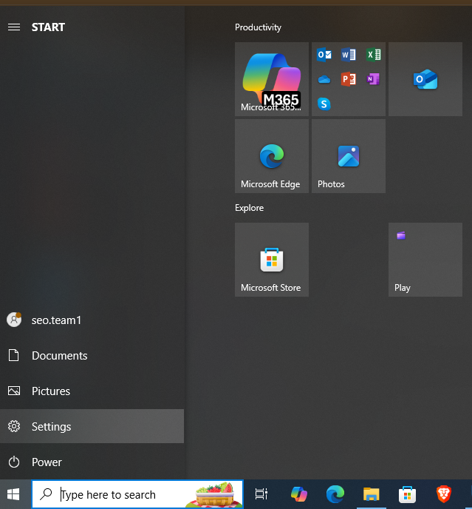Open the Microsoft Store tile

point(272,260)
